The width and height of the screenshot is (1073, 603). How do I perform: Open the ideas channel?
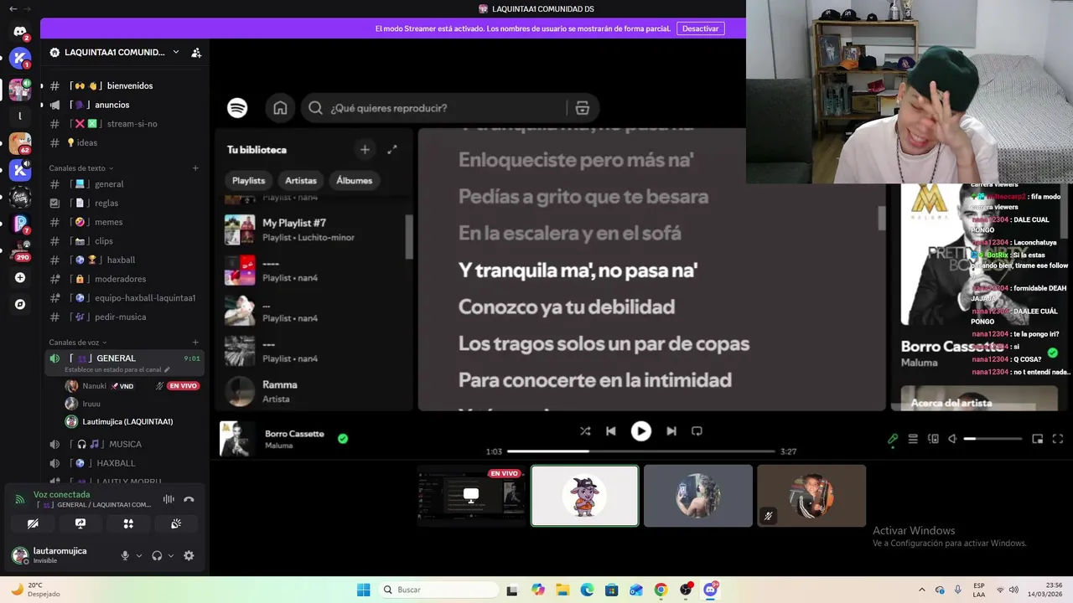pos(126,142)
